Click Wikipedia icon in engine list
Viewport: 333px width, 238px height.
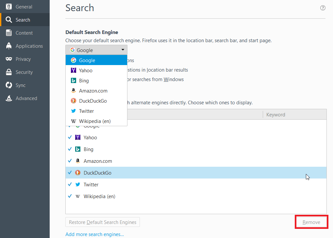point(78,196)
